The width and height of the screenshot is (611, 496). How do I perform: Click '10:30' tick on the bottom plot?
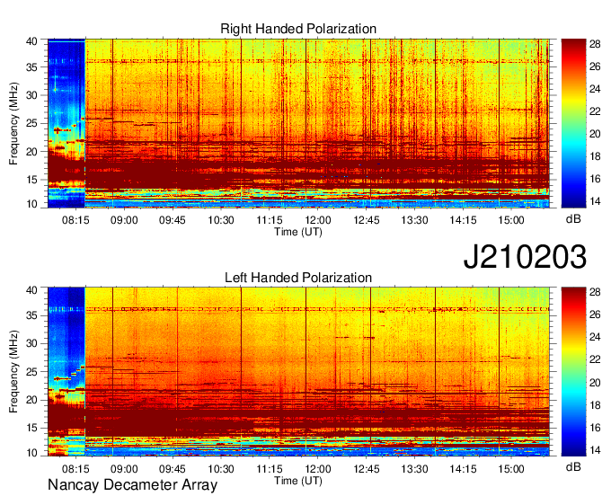coord(221,469)
